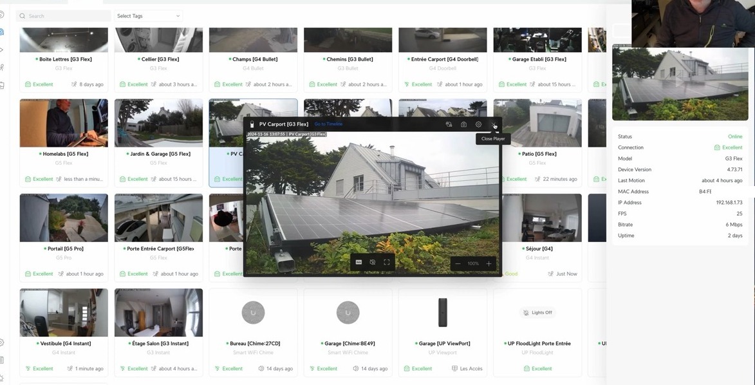Image resolution: width=755 pixels, height=385 pixels.
Task: Focus the Search devices field
Action: click(x=64, y=16)
